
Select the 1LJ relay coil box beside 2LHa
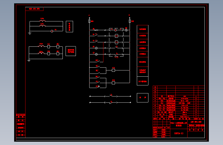49,47
